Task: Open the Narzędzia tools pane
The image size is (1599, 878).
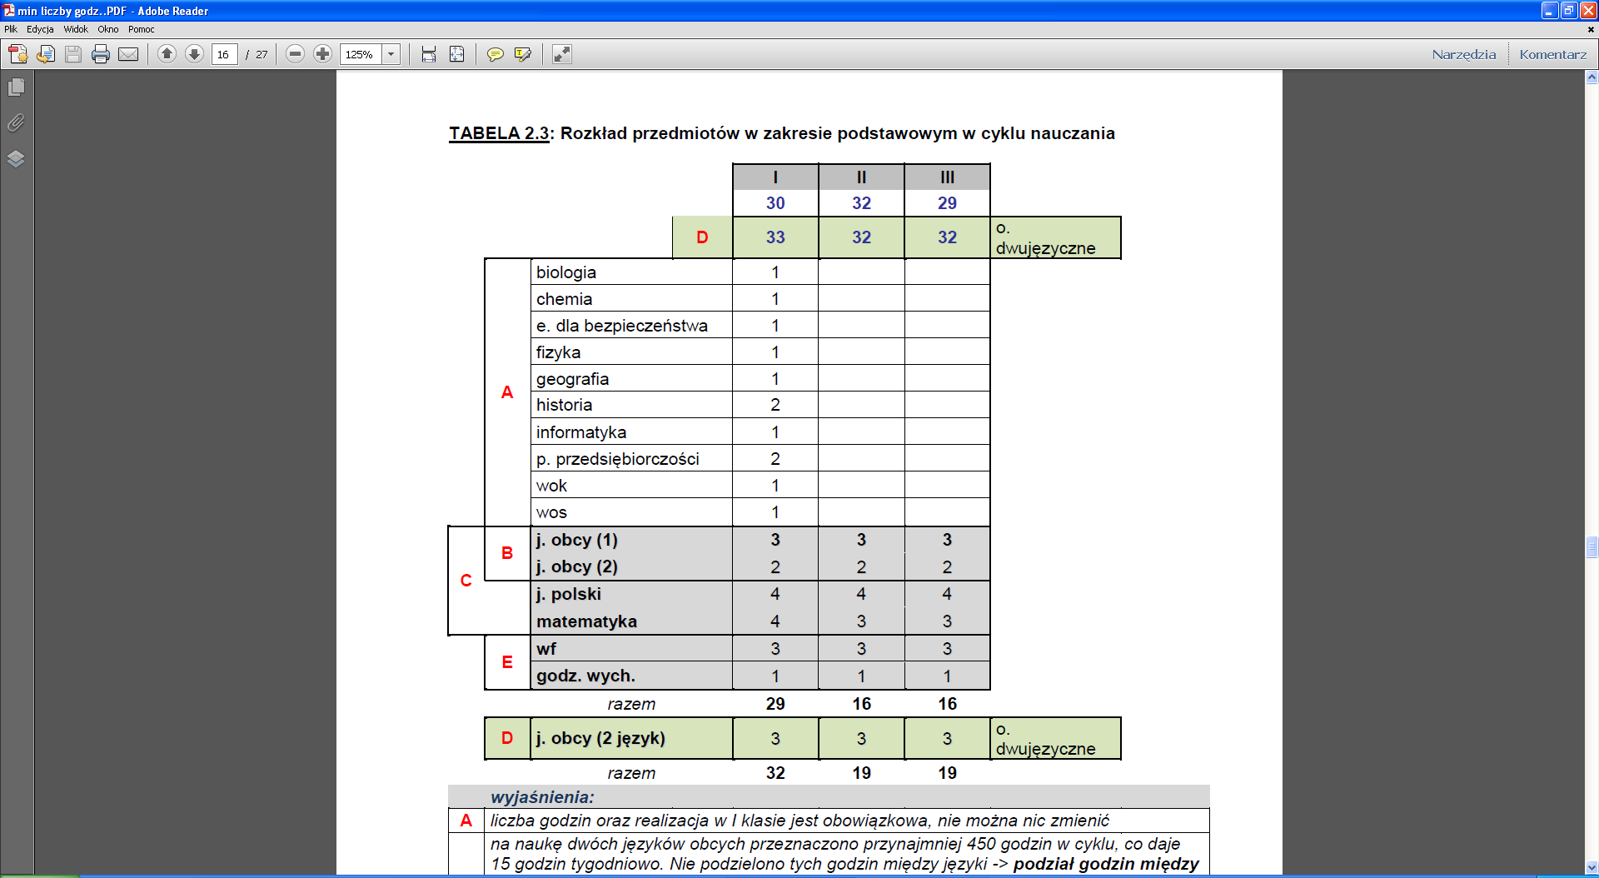Action: click(x=1464, y=54)
